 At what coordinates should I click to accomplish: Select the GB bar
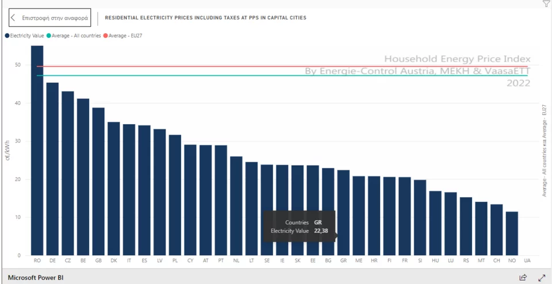click(98, 182)
